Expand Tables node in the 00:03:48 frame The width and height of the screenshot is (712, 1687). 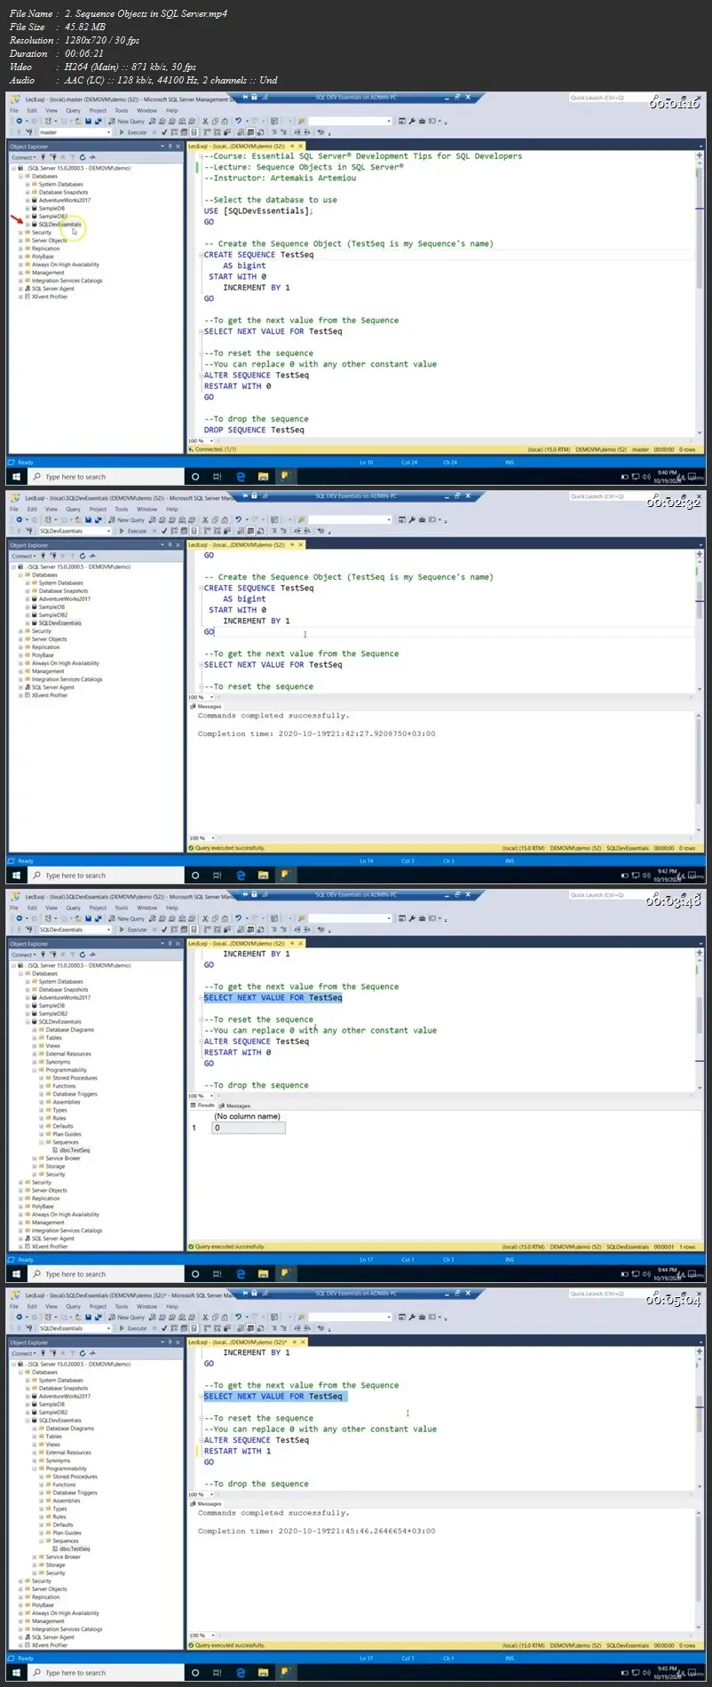coord(35,1038)
